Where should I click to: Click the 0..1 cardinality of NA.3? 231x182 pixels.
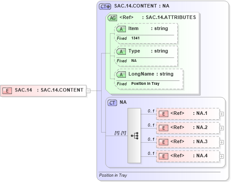[x=151, y=139]
